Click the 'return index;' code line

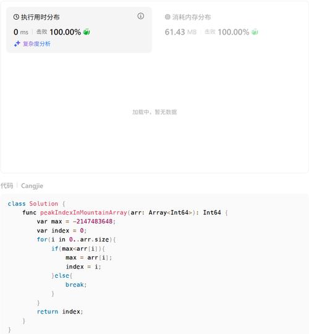click(60, 311)
